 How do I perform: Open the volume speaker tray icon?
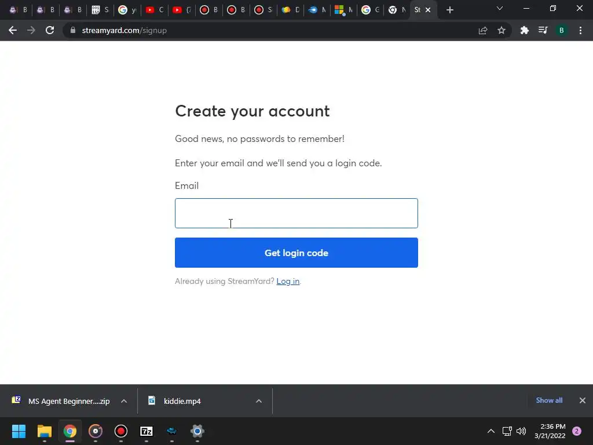coord(521,431)
